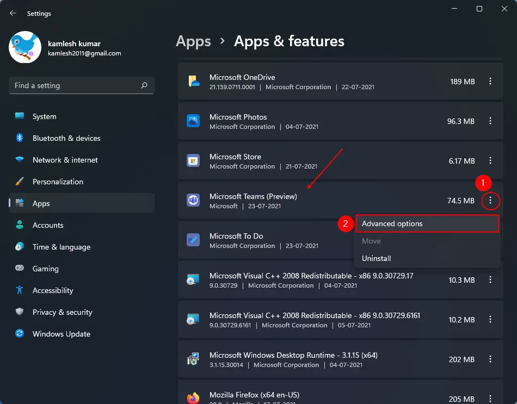517x404 pixels.
Task: Click the search magnifier icon
Action: pyautogui.click(x=144, y=85)
